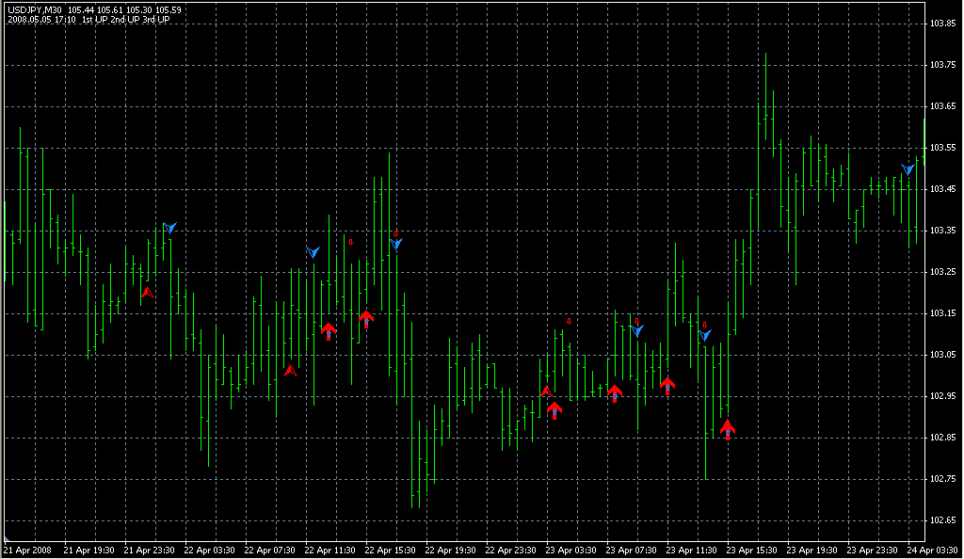The height and width of the screenshot is (559, 964).
Task: Click price label 102.75
Action: click(942, 478)
